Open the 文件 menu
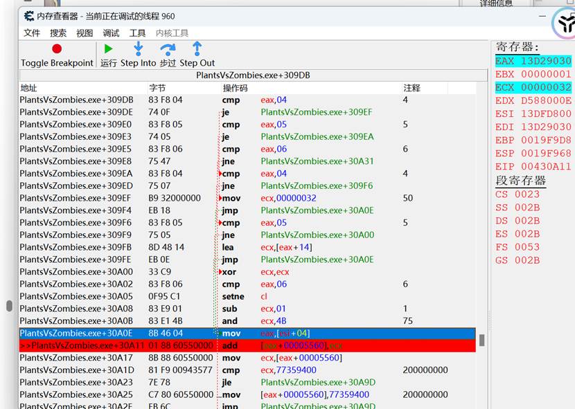This screenshot has width=575, height=409. click(x=32, y=33)
